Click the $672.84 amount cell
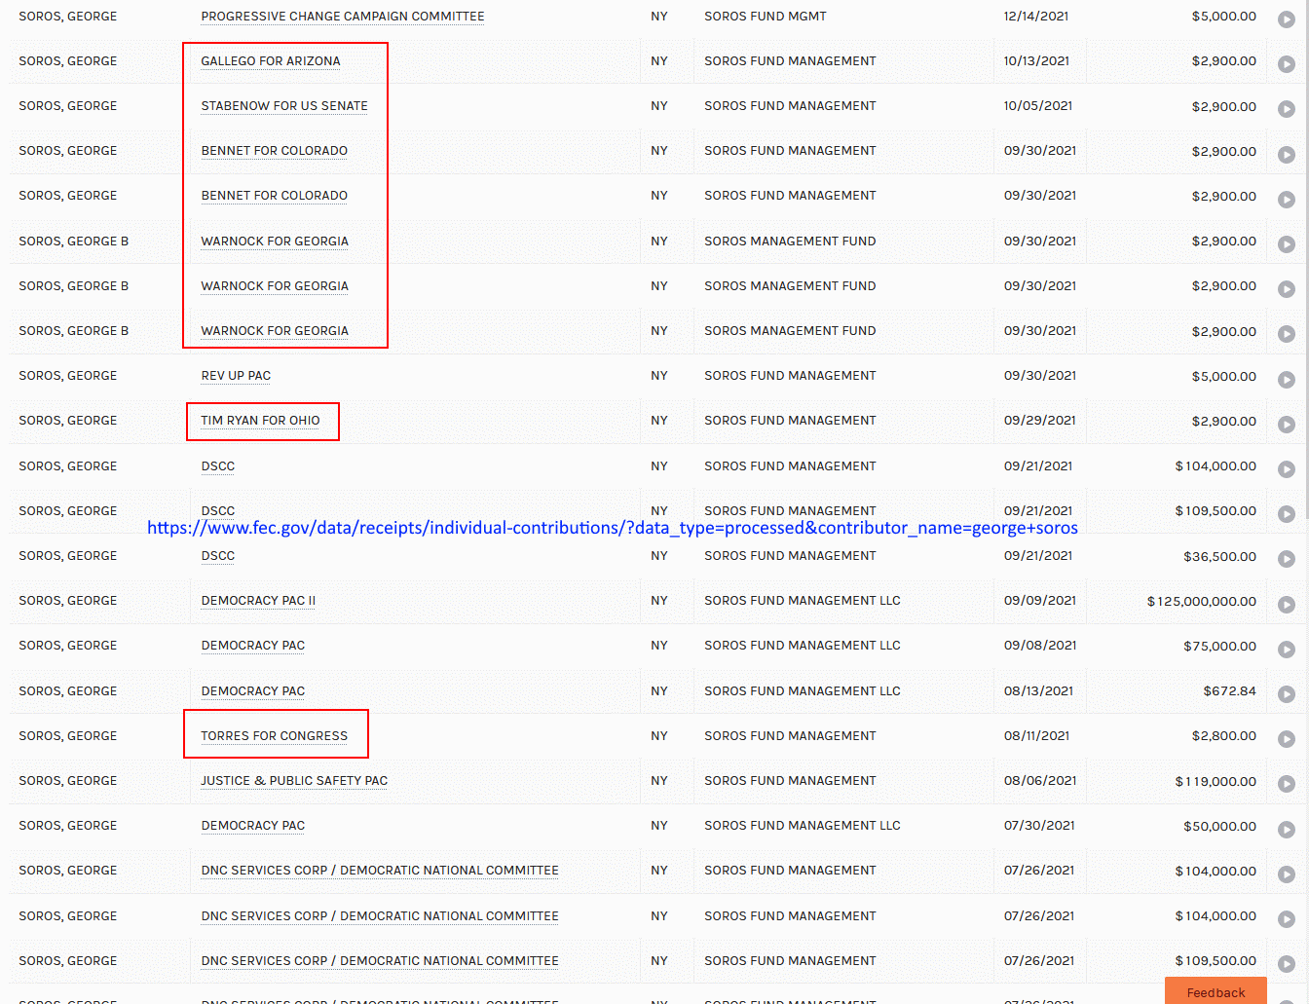The height and width of the screenshot is (1004, 1309). click(1230, 691)
